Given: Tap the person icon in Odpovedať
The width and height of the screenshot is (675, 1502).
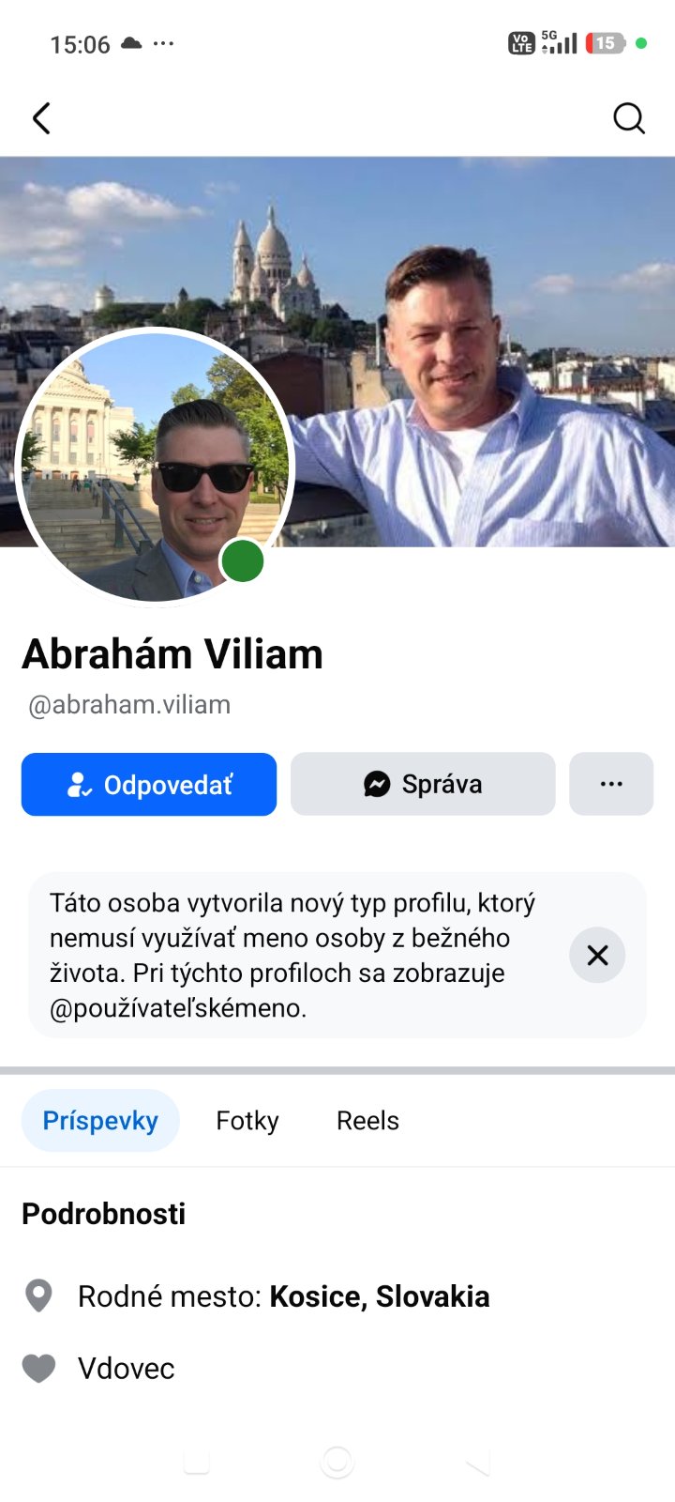Looking at the screenshot, I should (79, 785).
